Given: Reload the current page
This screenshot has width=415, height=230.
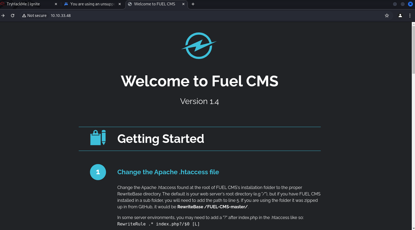Looking at the screenshot, I should (13, 16).
